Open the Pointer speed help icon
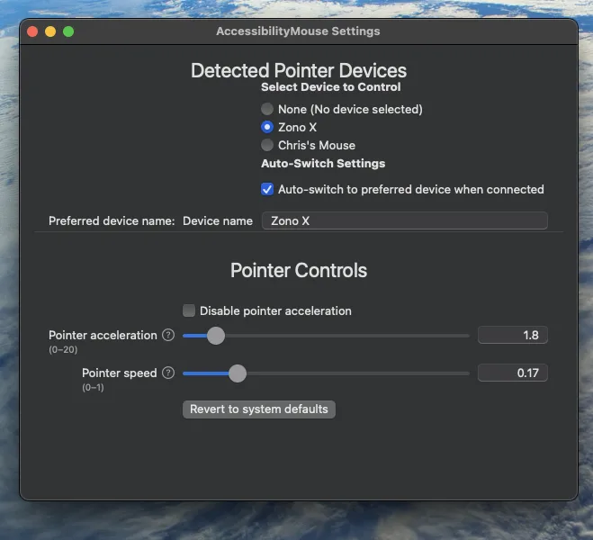The image size is (593, 540). click(x=168, y=373)
